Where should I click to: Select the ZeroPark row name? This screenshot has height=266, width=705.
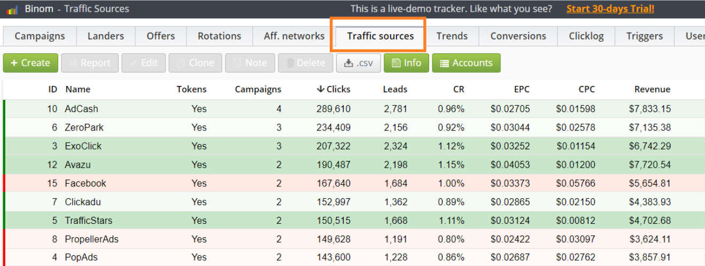click(x=84, y=128)
